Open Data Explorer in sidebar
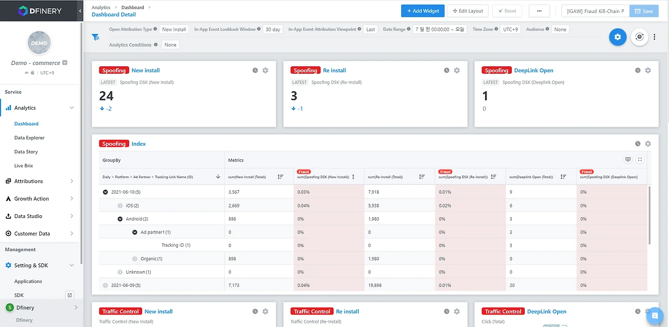This screenshot has width=669, height=327. (29, 138)
